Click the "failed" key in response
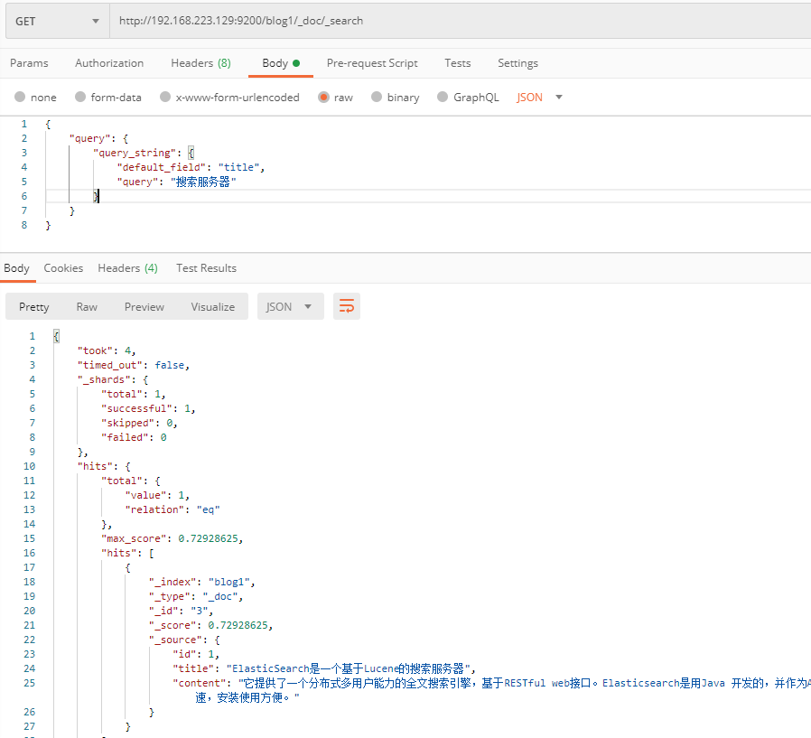Screen dimensions: 811x738 click(x=125, y=437)
